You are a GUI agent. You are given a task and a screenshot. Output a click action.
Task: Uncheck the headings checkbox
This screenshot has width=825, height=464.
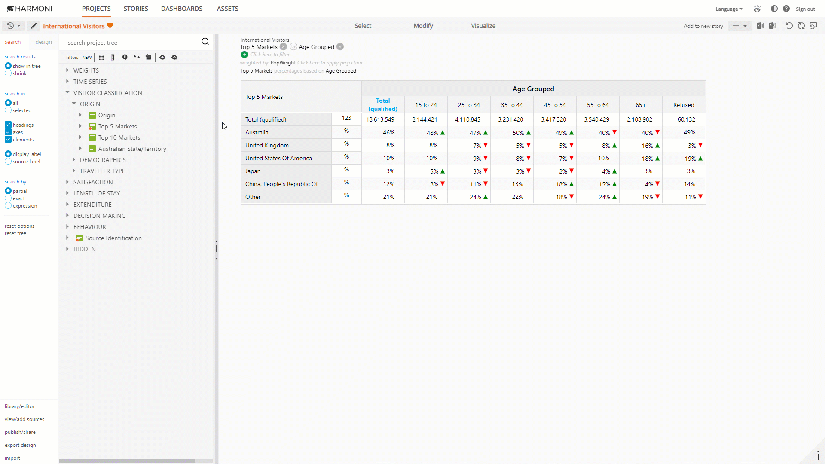[8, 125]
